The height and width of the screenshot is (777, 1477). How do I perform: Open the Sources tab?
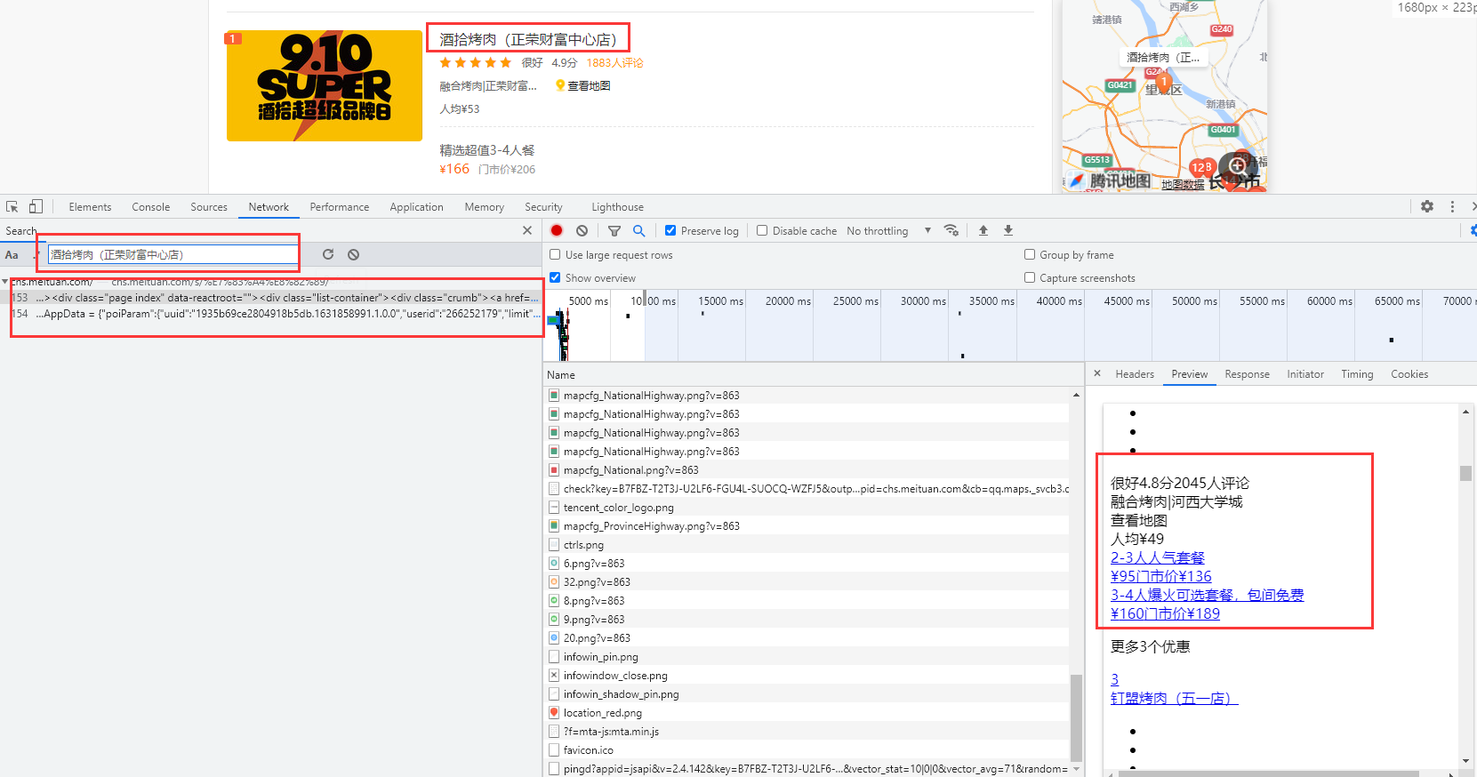[x=209, y=207]
